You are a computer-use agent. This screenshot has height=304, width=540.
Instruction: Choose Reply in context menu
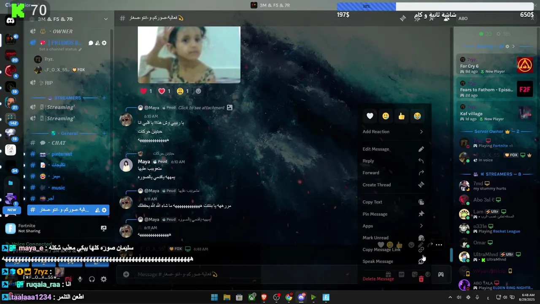tap(393, 161)
